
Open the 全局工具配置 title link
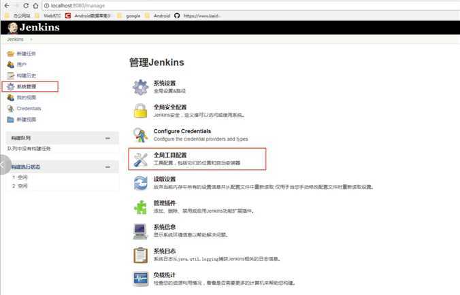[x=170, y=155]
